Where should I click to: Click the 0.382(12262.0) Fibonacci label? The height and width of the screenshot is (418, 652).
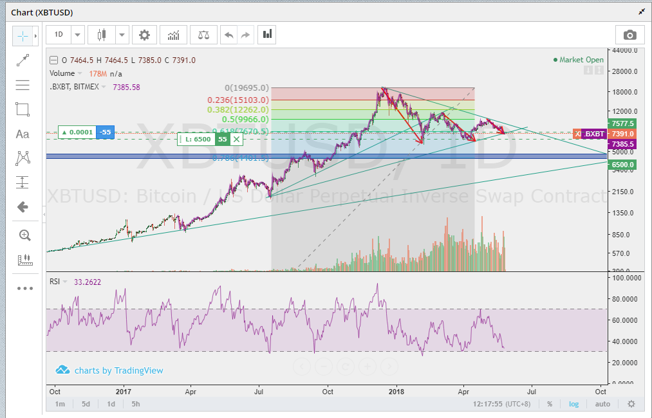[238, 110]
